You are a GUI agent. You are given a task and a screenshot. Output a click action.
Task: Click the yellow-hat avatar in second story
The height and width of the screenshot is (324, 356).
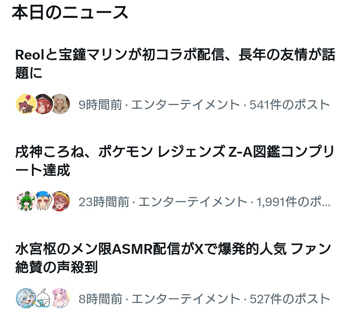coord(60,201)
